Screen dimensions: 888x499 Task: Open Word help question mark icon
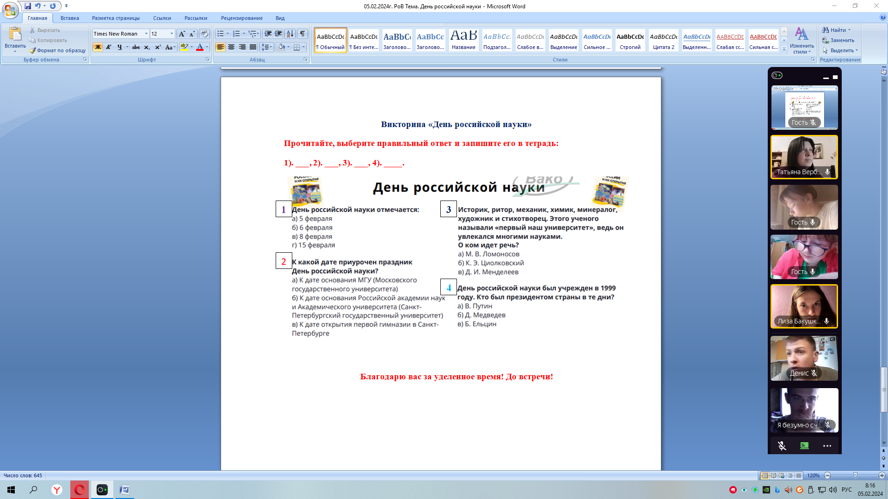(883, 18)
